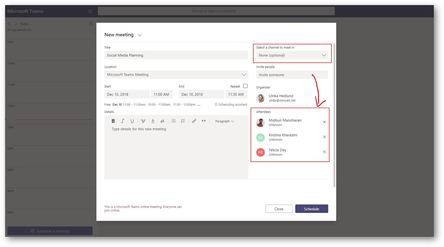Click attendee name Kristina Kharazmi
The width and height of the screenshot is (444, 247).
click(x=283, y=135)
